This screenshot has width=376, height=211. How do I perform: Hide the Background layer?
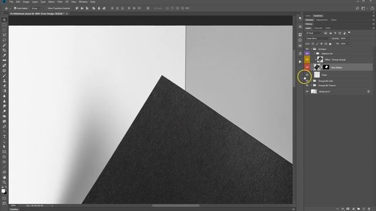coord(307,91)
